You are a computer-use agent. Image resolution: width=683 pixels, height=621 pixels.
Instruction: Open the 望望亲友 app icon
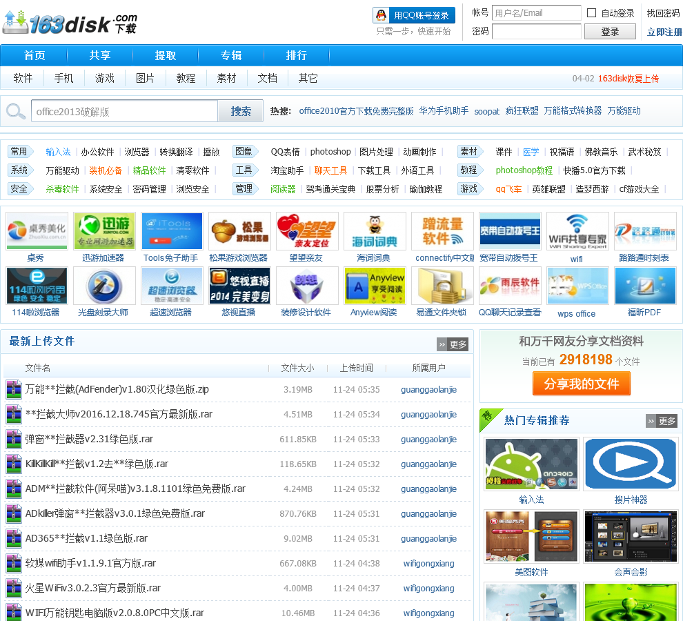(x=307, y=231)
